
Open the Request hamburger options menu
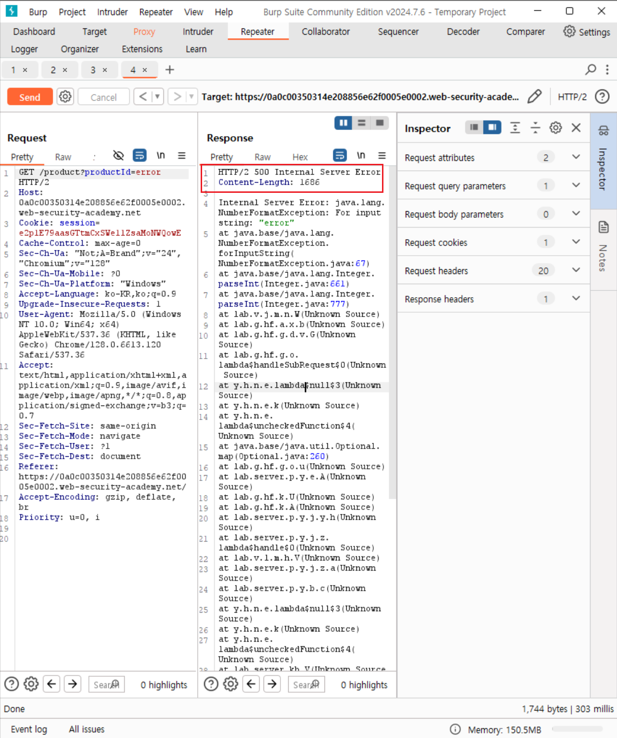point(182,156)
